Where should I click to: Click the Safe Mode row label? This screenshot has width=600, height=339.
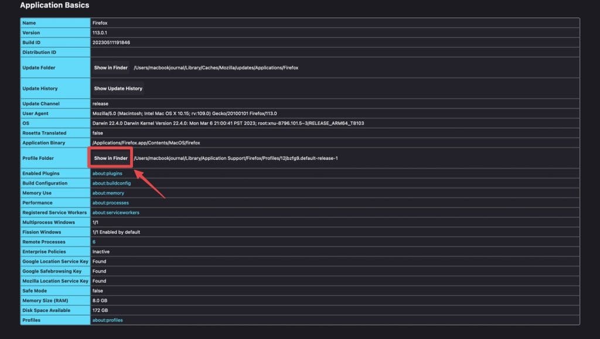pyautogui.click(x=35, y=291)
